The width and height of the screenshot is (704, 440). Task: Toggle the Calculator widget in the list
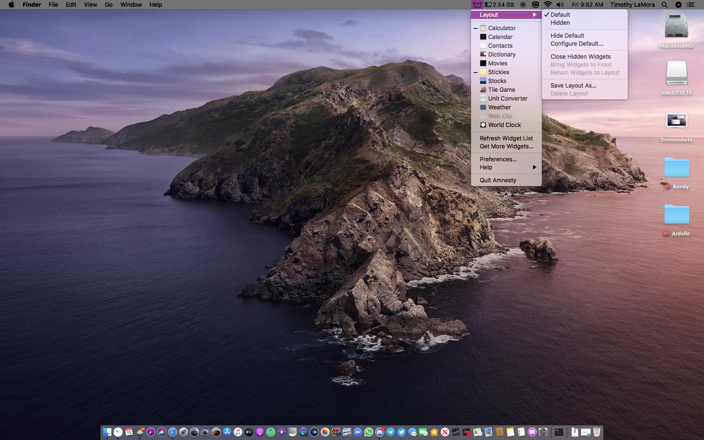click(502, 28)
